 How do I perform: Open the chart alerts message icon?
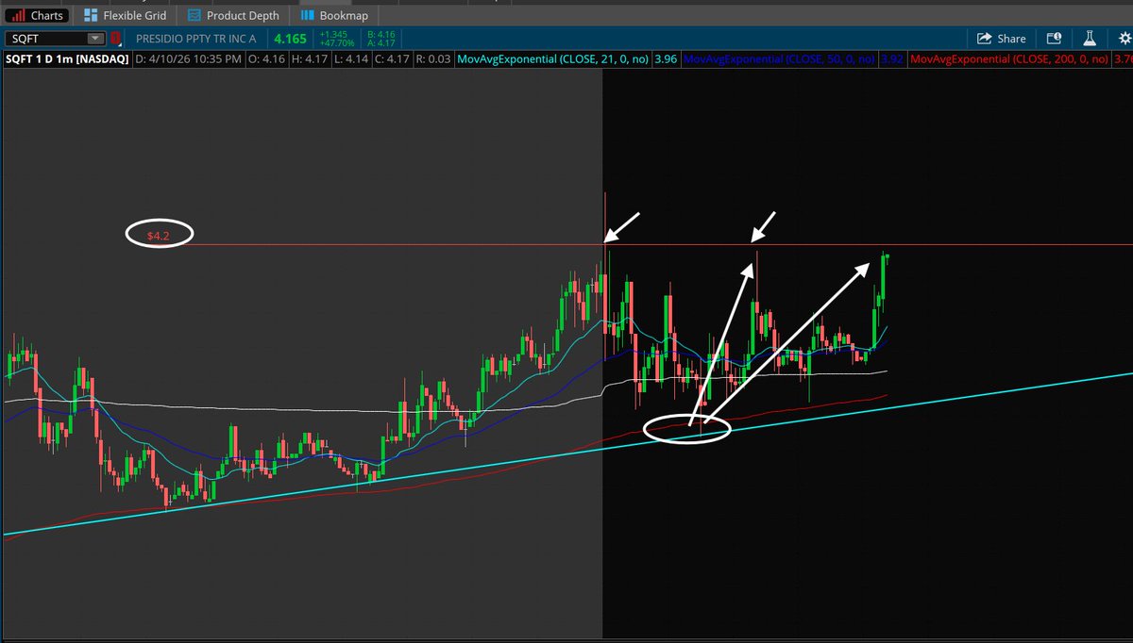[1054, 39]
